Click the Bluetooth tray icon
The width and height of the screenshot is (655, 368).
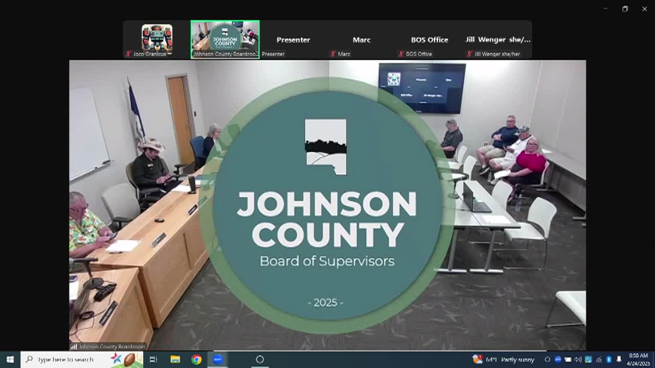click(x=608, y=359)
